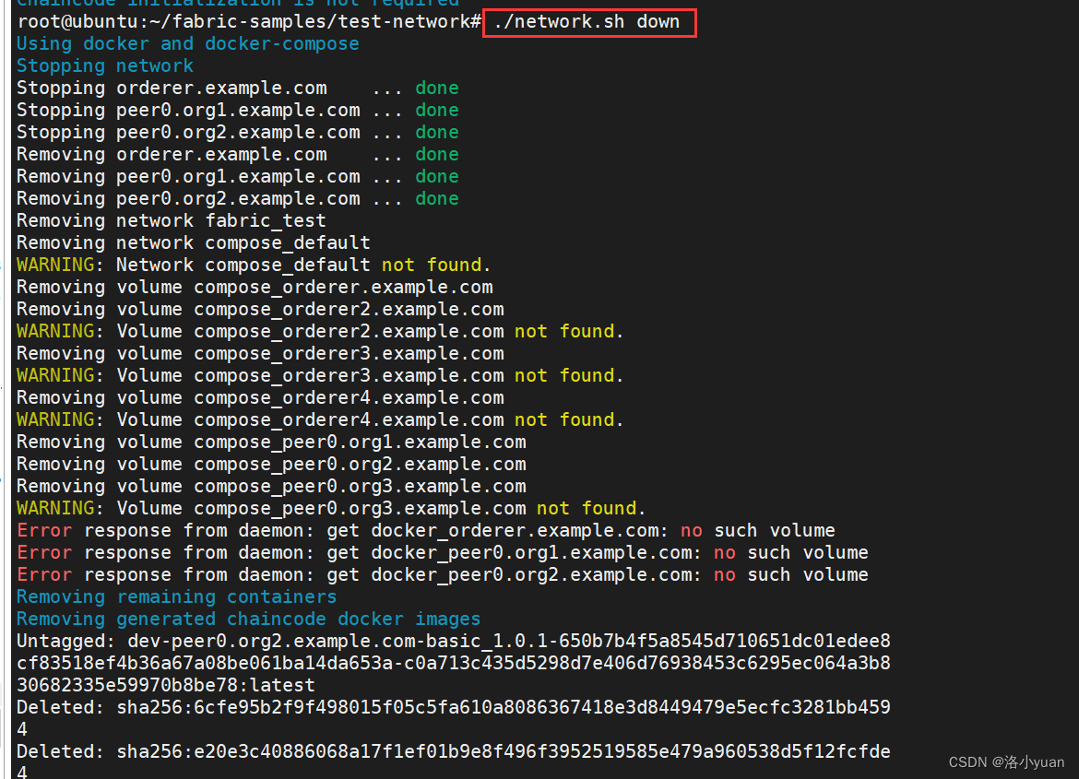Click 'Removing peer0.org2.example.com' line
The image size is (1079, 779).
coord(237,198)
